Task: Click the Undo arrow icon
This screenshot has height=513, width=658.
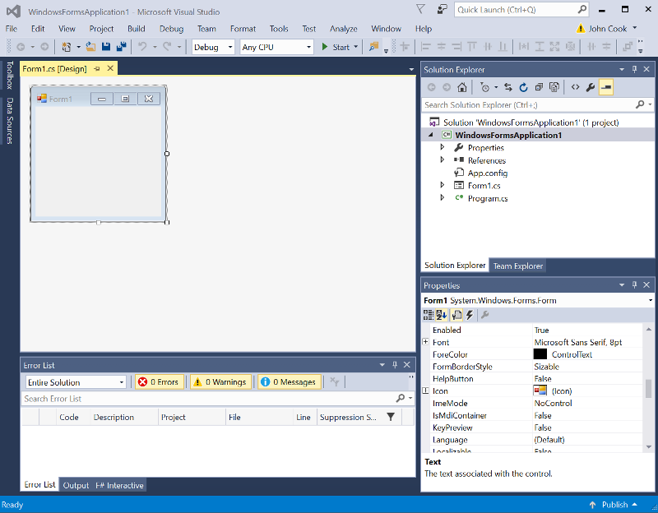Action: coord(142,47)
